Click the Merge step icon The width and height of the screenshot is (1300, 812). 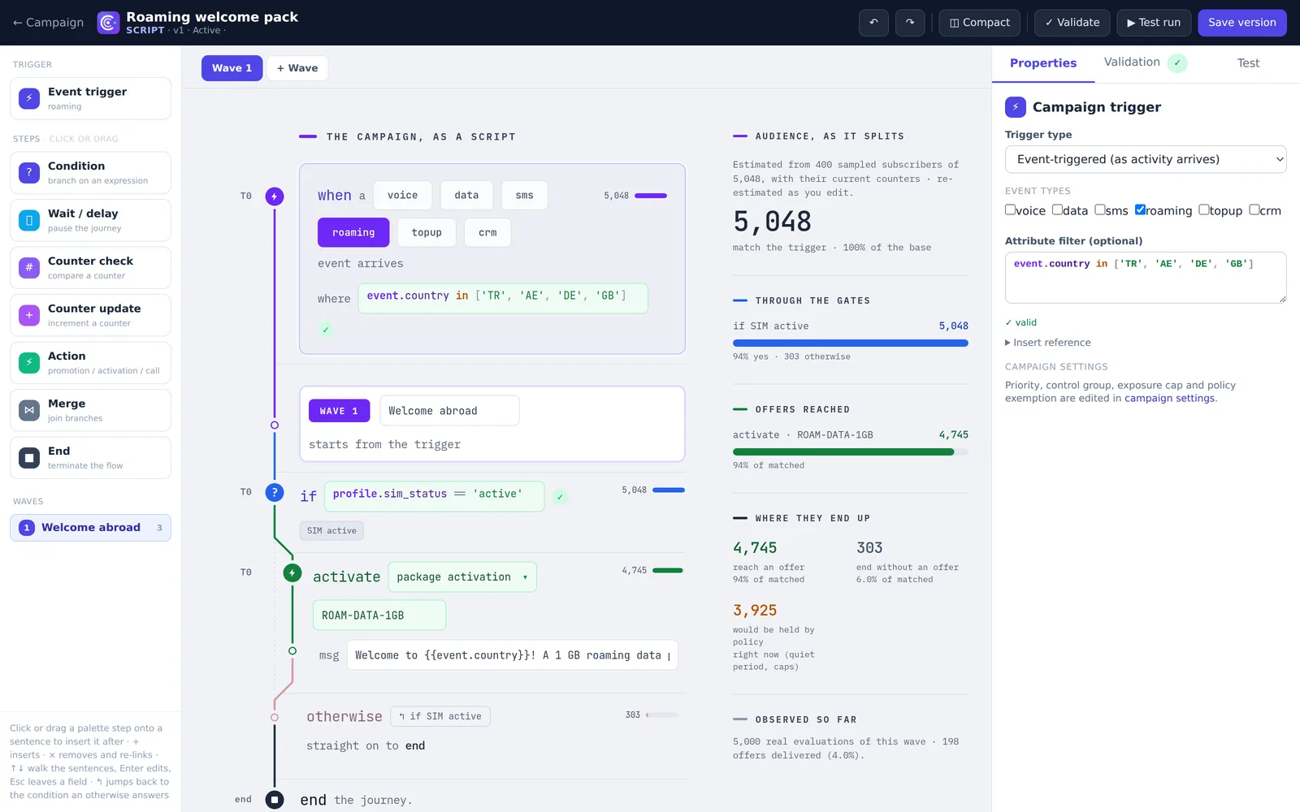click(29, 410)
